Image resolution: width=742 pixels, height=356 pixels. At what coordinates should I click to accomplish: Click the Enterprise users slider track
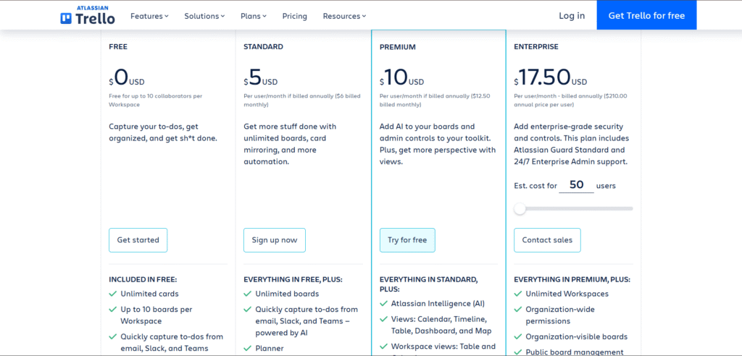pos(574,208)
